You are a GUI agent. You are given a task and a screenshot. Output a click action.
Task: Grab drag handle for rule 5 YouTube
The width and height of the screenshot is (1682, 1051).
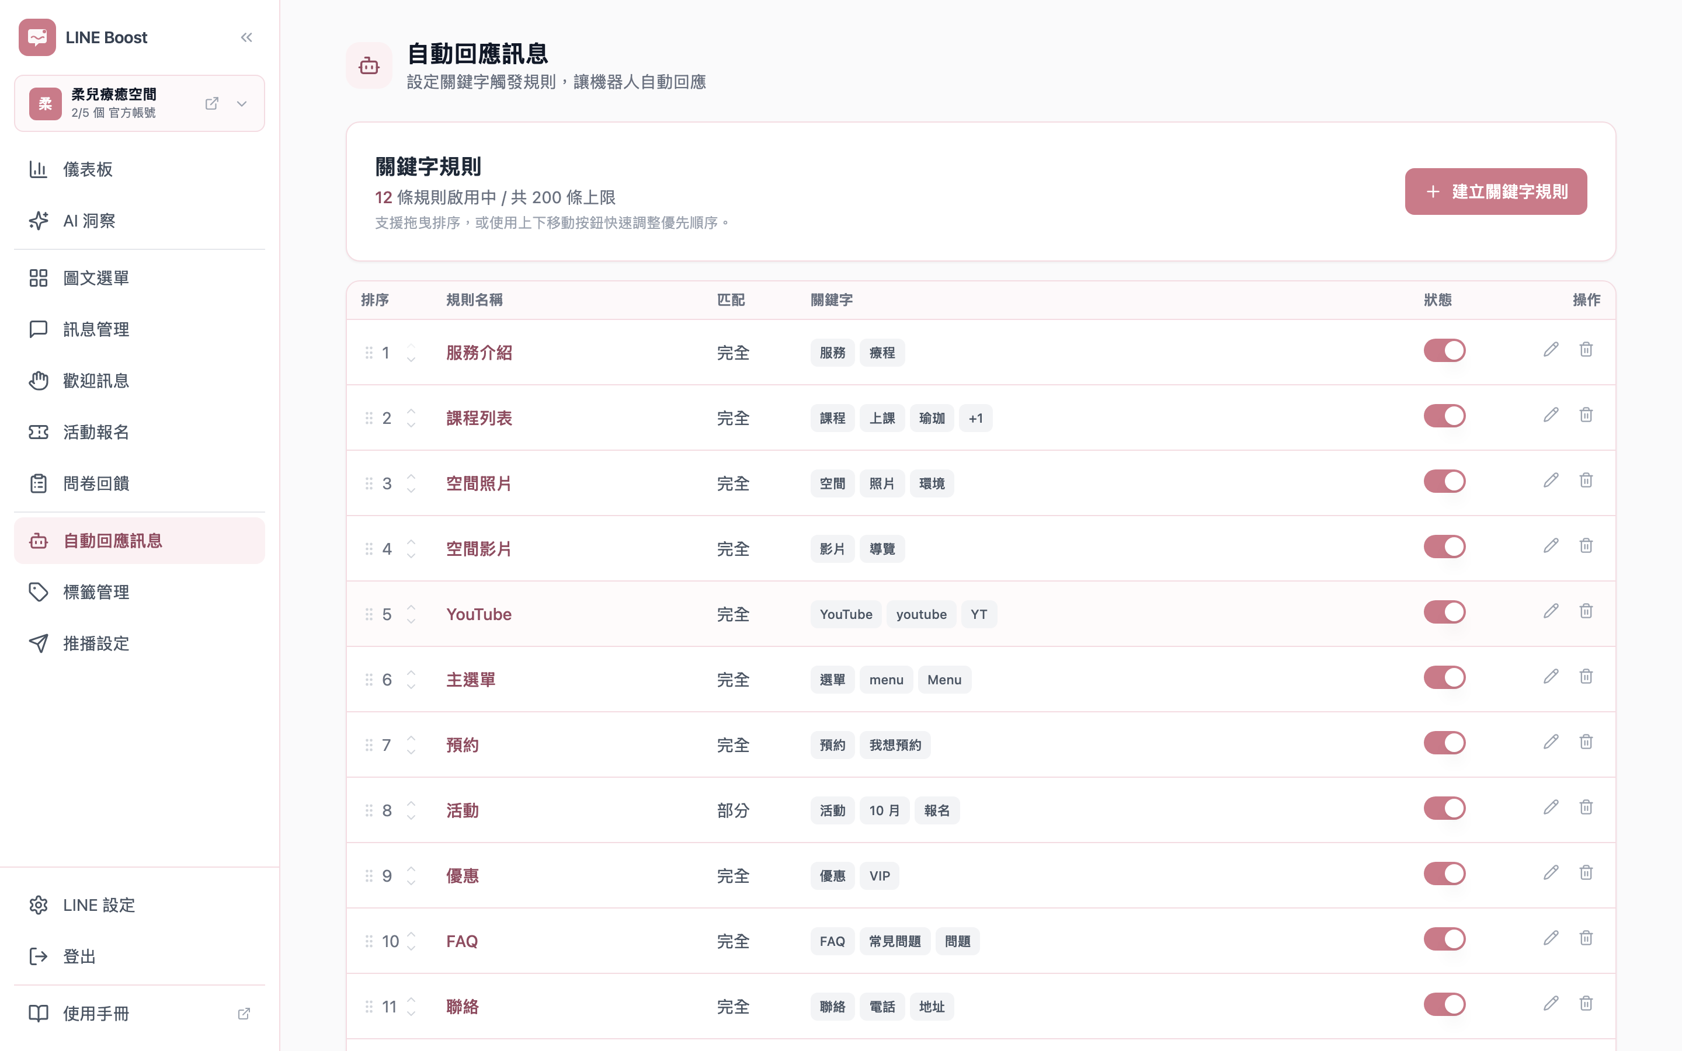click(369, 614)
